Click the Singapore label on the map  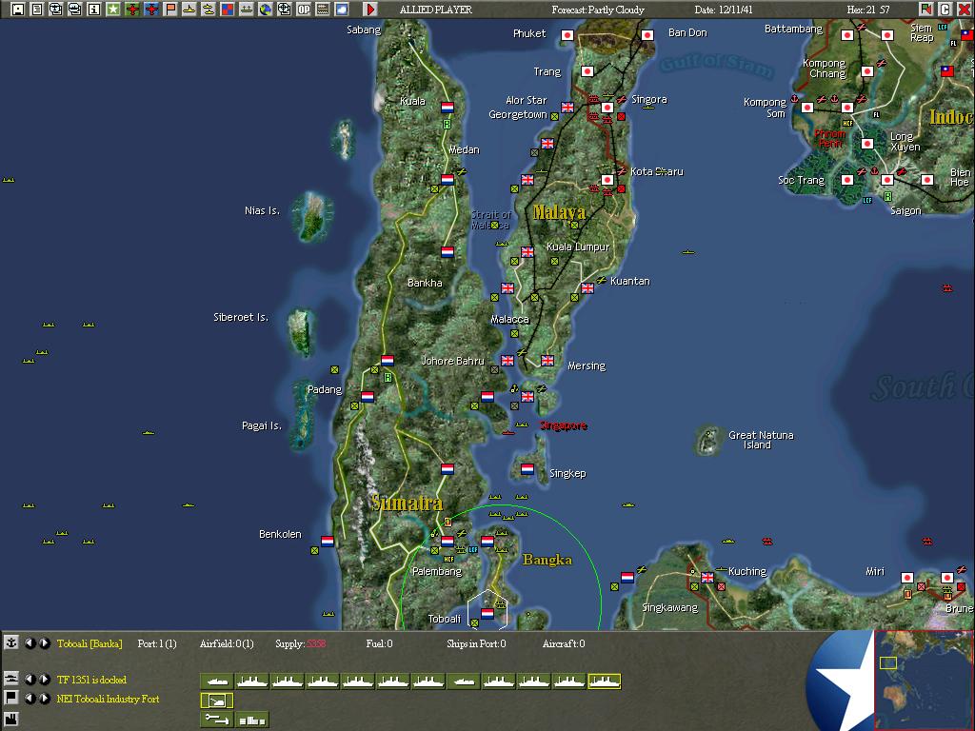tap(564, 425)
